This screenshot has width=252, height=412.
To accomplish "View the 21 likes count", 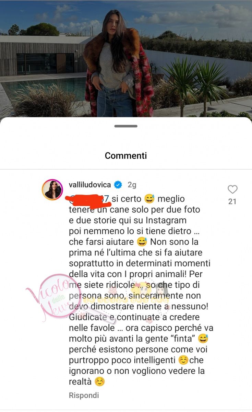I will click(232, 202).
